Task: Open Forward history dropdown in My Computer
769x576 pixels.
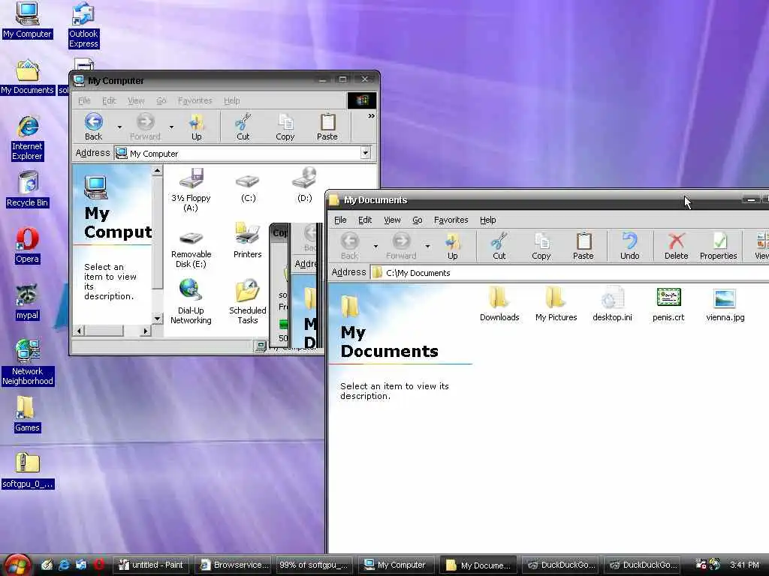Action: coord(171,127)
